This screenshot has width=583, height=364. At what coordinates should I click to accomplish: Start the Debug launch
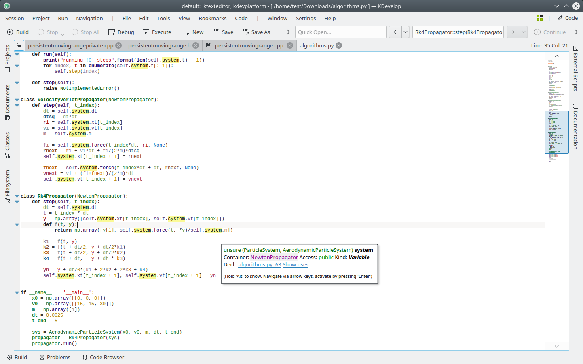tap(121, 32)
